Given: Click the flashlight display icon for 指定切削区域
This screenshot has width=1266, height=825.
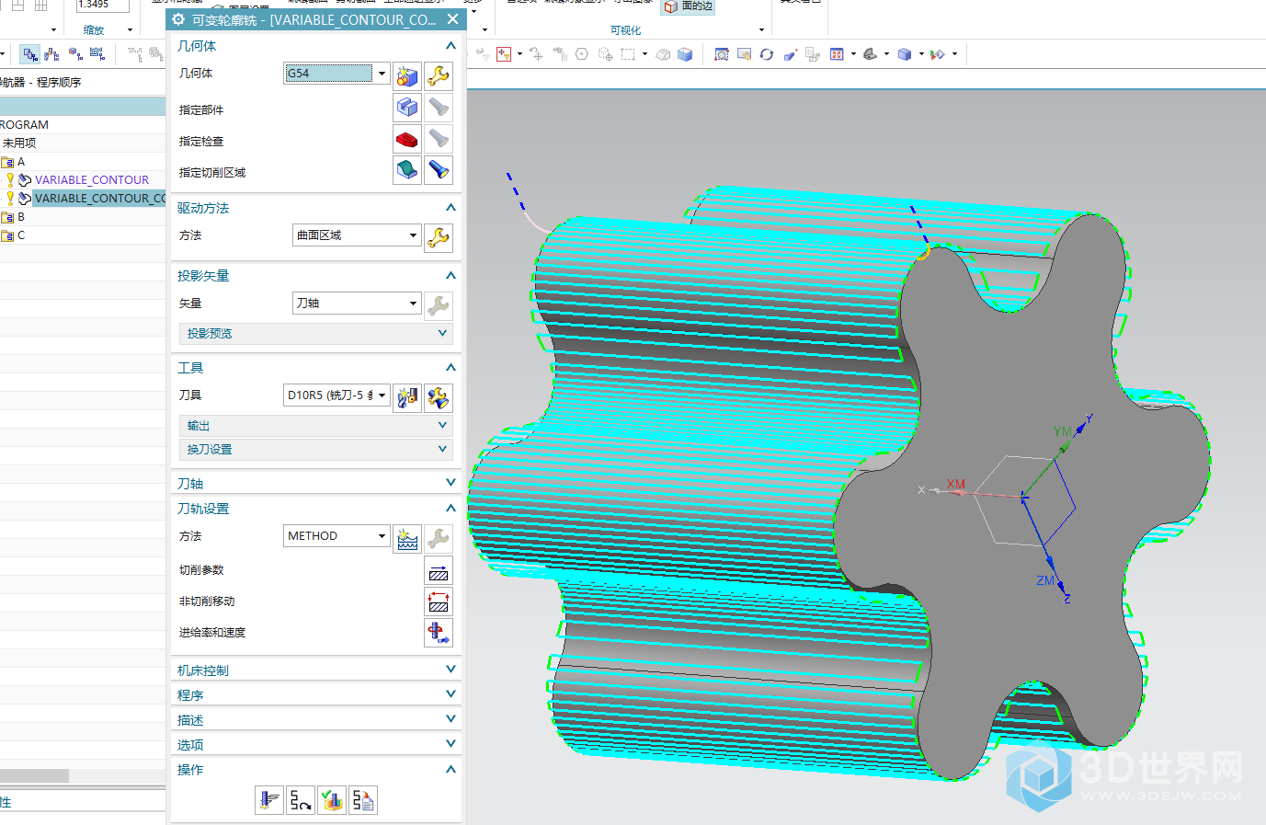Looking at the screenshot, I should tap(439, 170).
